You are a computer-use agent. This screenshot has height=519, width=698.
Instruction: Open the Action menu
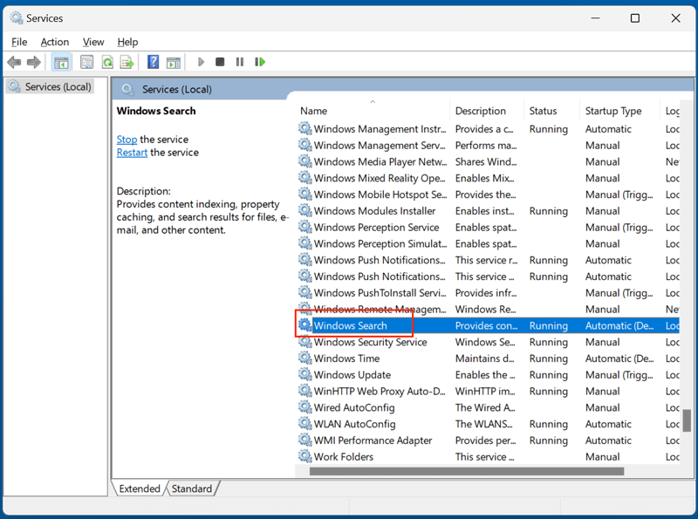pos(55,41)
